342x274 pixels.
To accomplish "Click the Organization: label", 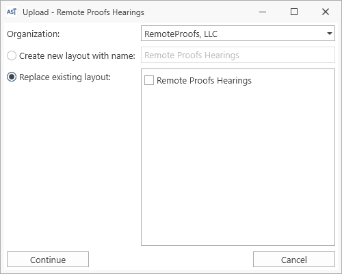I will point(34,34).
